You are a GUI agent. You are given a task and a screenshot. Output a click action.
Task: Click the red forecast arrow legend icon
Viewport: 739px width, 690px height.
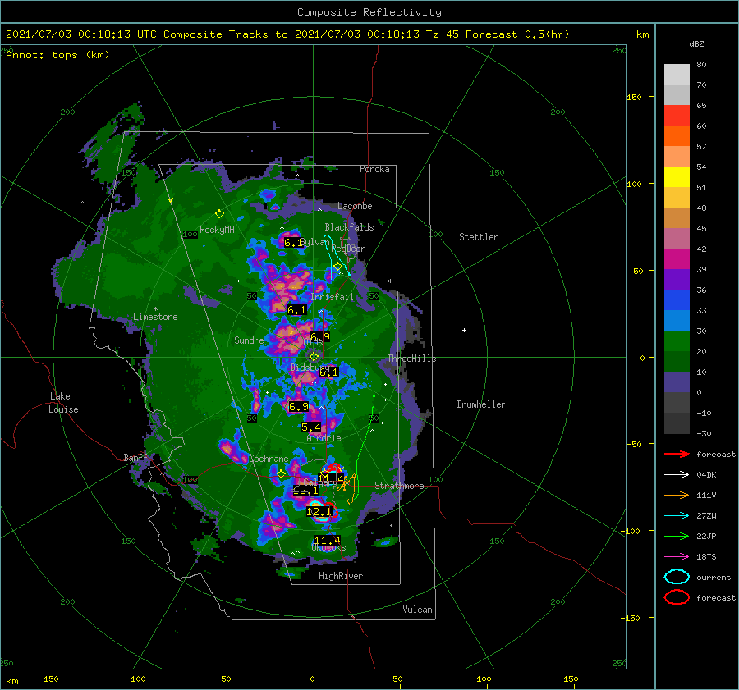pyautogui.click(x=677, y=454)
